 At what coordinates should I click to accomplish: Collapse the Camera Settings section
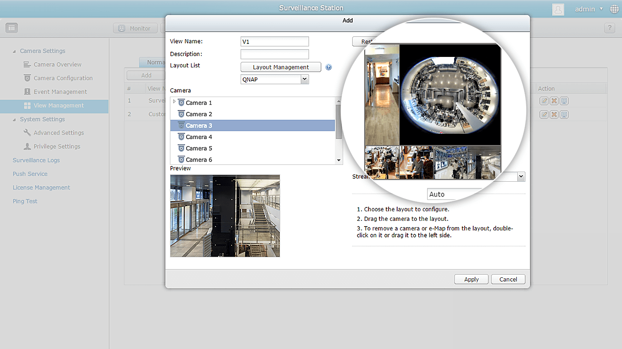[14, 51]
